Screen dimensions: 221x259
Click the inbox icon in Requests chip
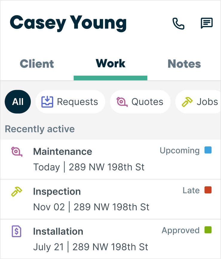pos(47,102)
